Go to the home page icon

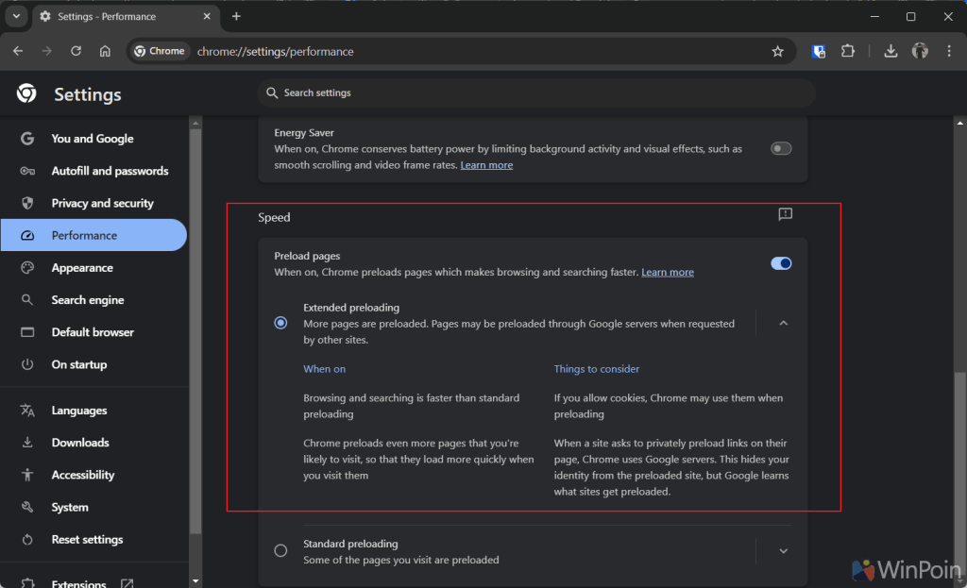(105, 51)
